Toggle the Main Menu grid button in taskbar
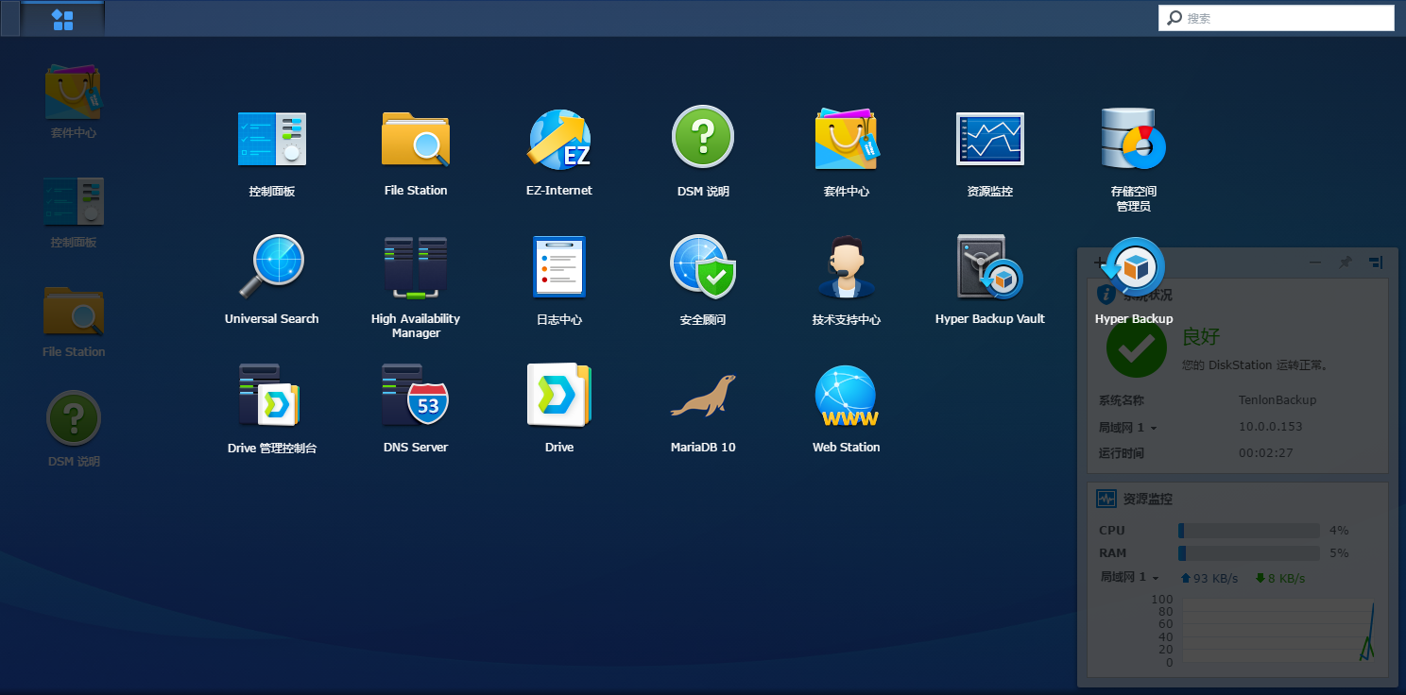 [x=63, y=19]
